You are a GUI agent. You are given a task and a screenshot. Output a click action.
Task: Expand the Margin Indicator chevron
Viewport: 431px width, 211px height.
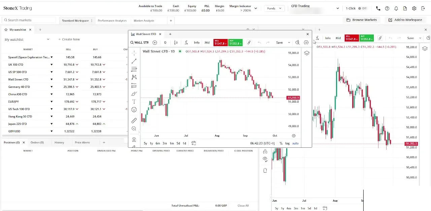point(256,8)
